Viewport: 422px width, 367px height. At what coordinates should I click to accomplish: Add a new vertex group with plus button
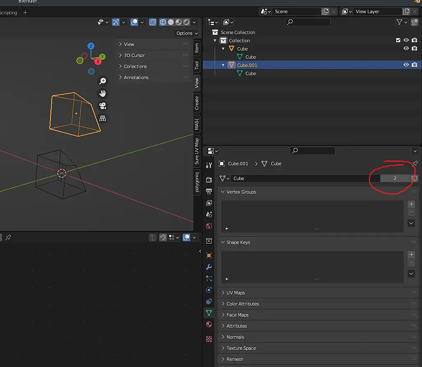[x=411, y=204]
